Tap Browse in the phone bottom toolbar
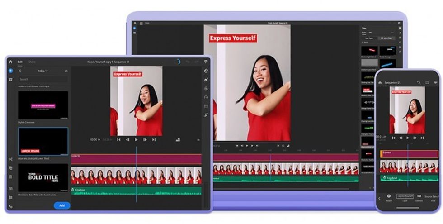443x224 pixels. click(x=389, y=198)
